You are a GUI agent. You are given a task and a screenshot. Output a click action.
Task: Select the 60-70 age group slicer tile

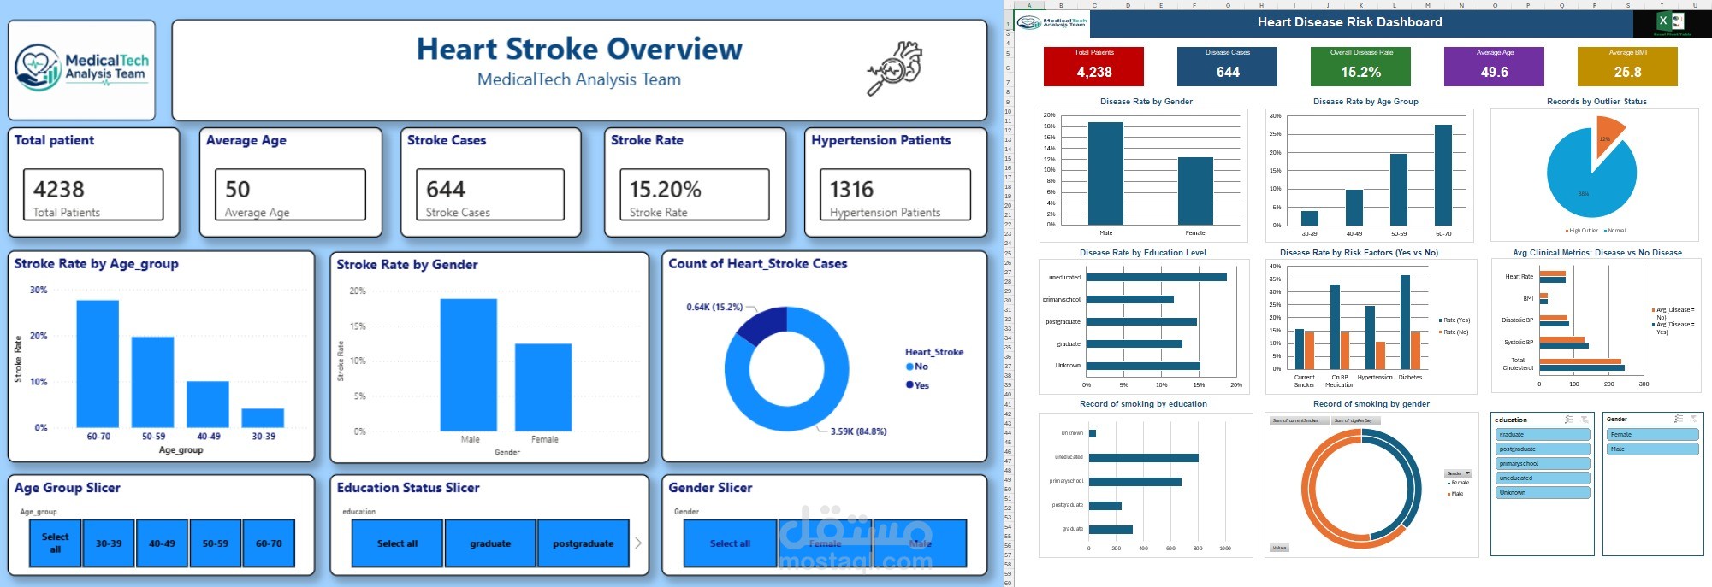269,543
